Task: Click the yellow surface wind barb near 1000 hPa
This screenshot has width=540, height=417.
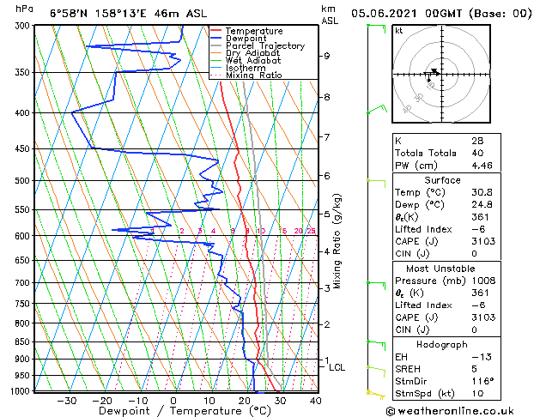Action: click(x=376, y=395)
